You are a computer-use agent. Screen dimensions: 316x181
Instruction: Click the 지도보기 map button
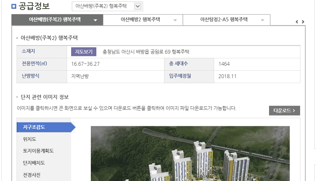84,52
